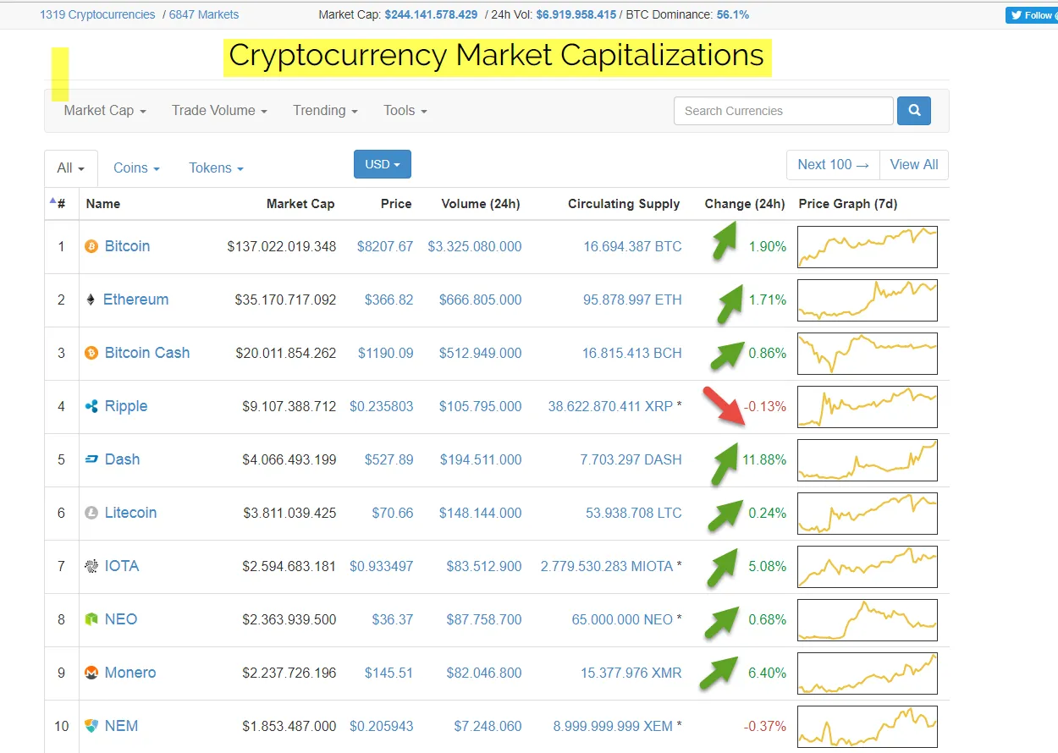This screenshot has width=1058, height=753.
Task: Sort table by Volume (24h) header
Action: coord(481,204)
